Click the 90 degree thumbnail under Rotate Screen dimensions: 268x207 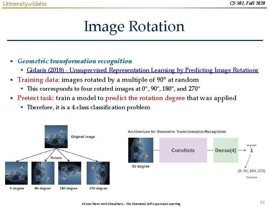tap(43, 173)
